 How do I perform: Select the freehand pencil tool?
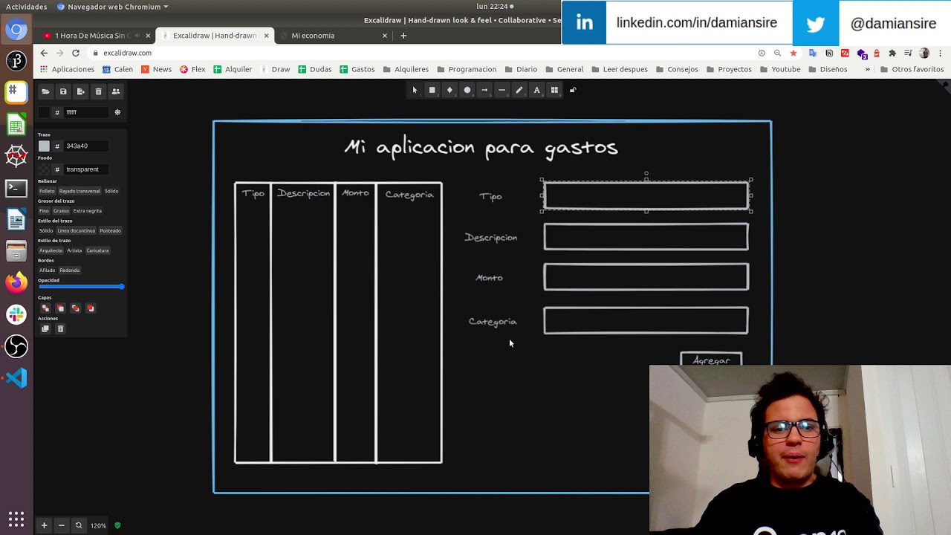tap(519, 90)
